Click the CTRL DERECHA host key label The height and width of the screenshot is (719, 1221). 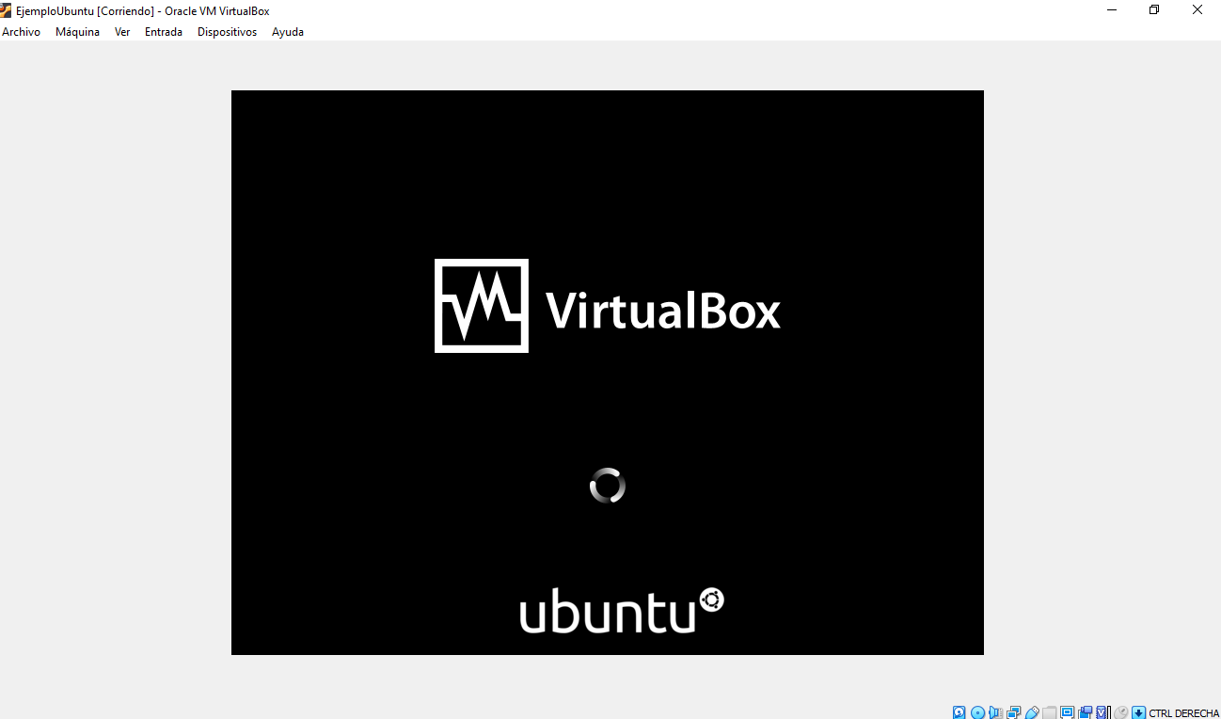tap(1183, 713)
